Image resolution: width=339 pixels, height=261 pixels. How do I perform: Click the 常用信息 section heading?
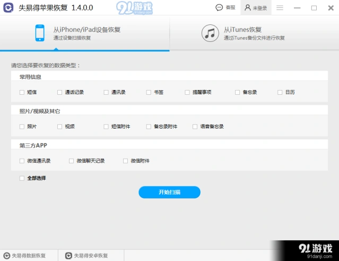[x=30, y=77]
